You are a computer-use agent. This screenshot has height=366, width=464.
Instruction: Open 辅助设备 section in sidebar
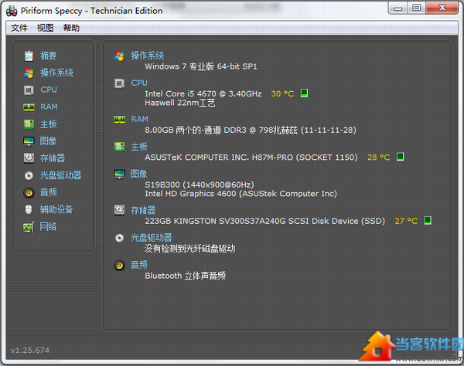coord(56,210)
